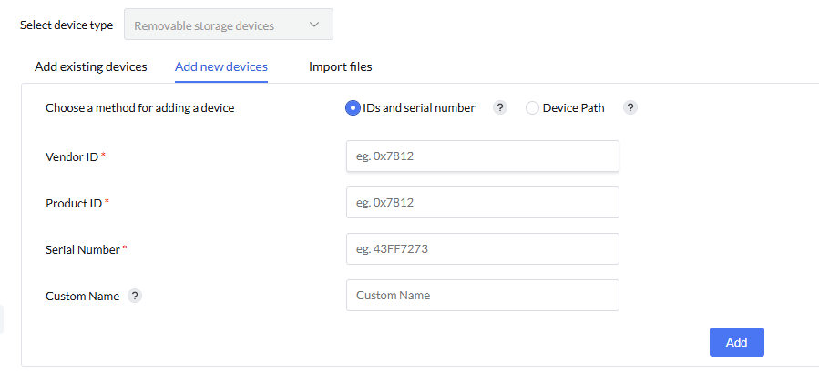Select the Add new devices tab
The height and width of the screenshot is (373, 819).
tap(221, 66)
